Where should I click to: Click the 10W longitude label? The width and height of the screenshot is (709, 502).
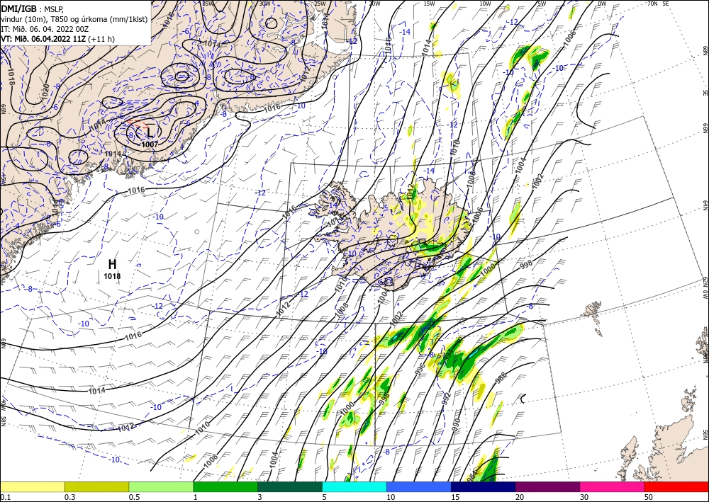coord(485,3)
